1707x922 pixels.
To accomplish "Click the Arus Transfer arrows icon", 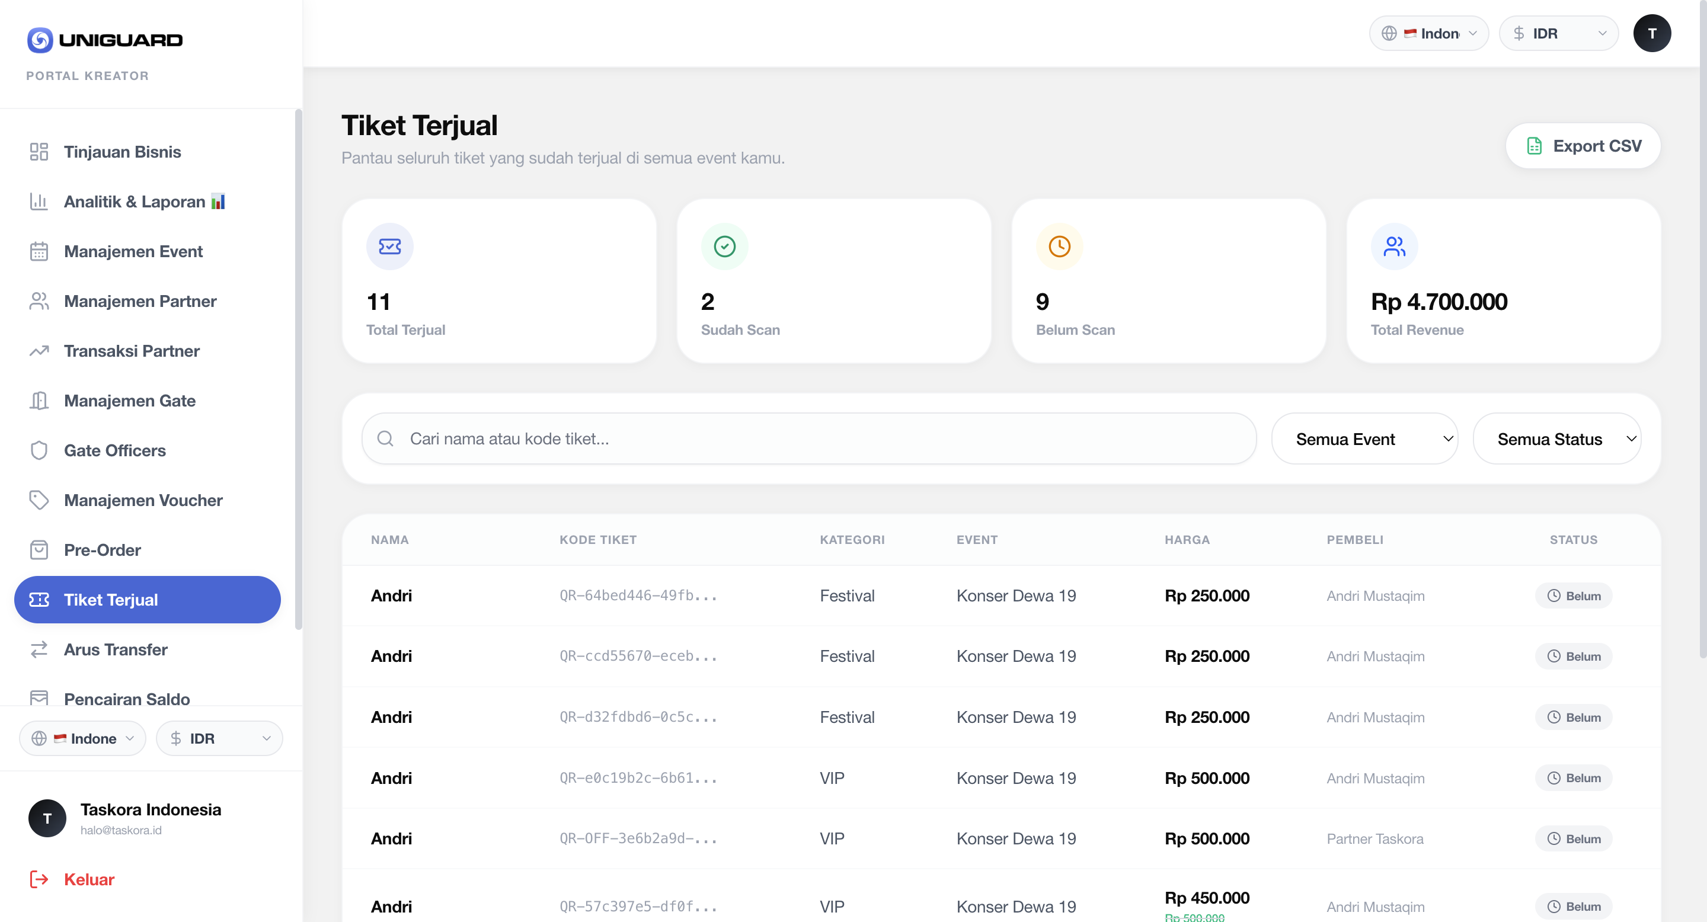I will coord(39,649).
